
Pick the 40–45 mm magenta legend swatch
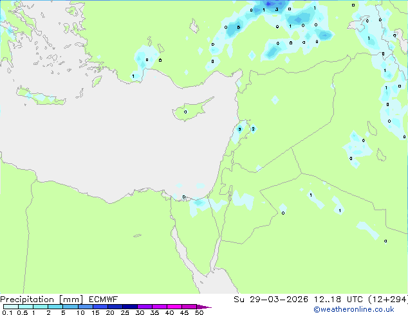click(174, 307)
